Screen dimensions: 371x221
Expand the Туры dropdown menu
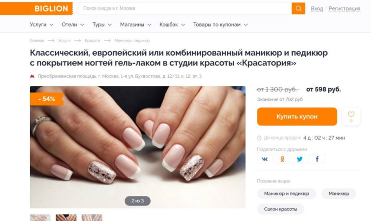click(x=102, y=25)
